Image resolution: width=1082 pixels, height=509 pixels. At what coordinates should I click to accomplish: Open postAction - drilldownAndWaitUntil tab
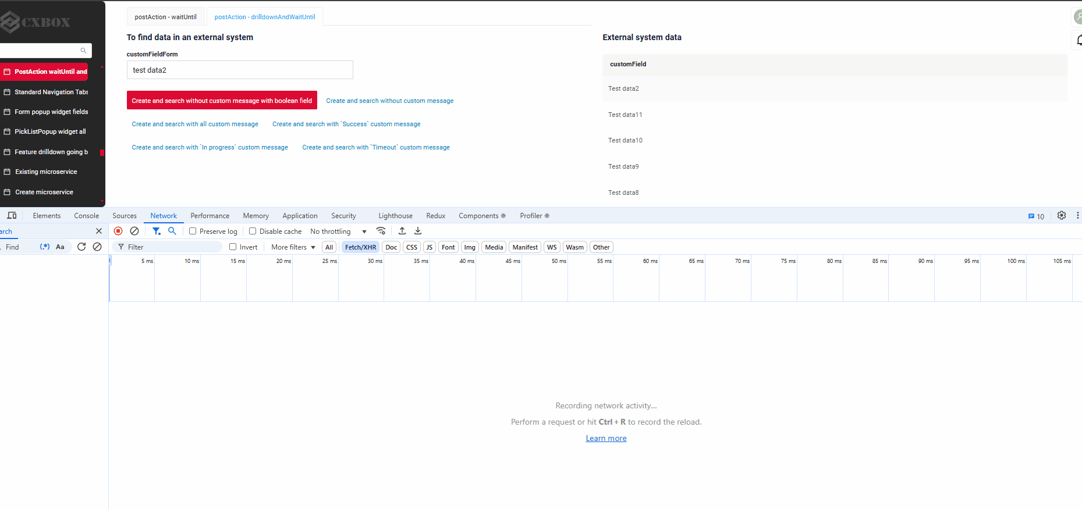[x=265, y=17]
